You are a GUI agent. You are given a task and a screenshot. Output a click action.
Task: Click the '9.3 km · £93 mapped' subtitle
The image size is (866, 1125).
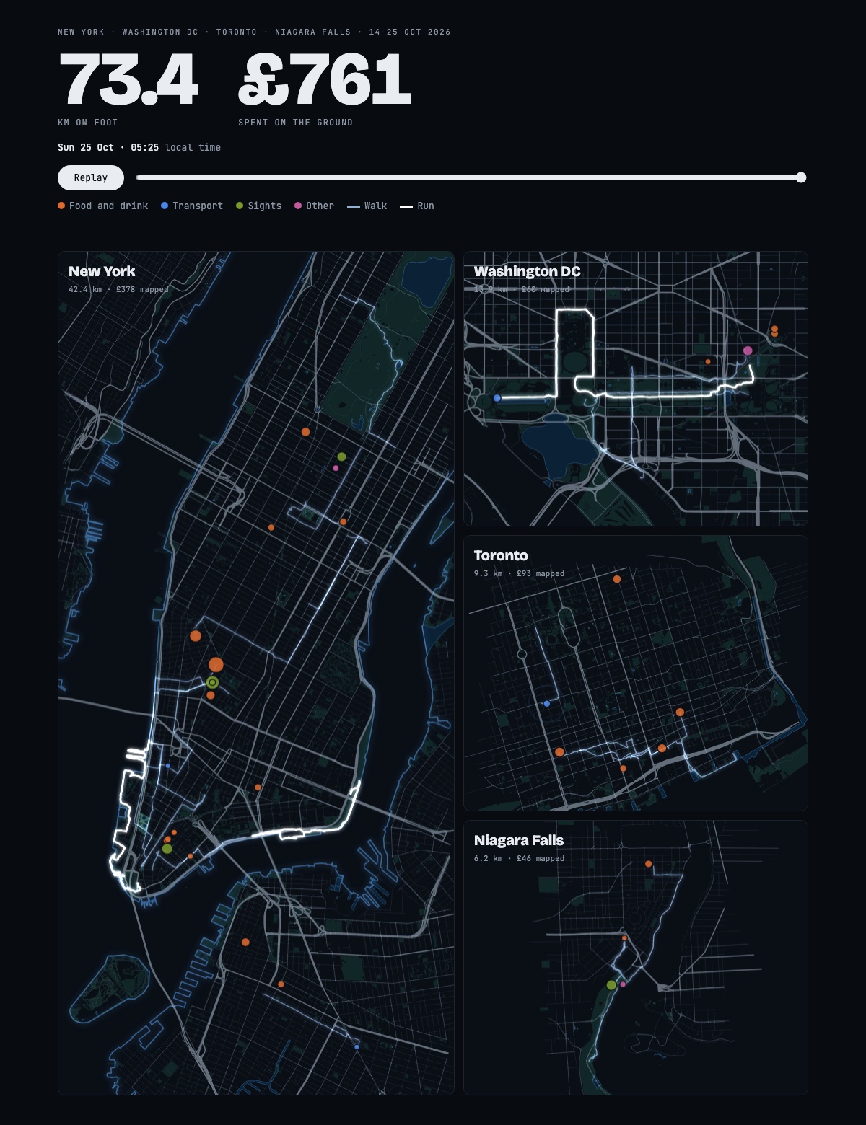click(519, 573)
